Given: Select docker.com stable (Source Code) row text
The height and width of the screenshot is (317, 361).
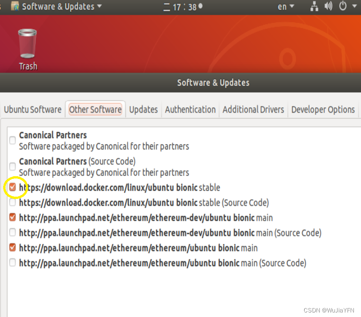Looking at the screenshot, I should (x=144, y=203).
